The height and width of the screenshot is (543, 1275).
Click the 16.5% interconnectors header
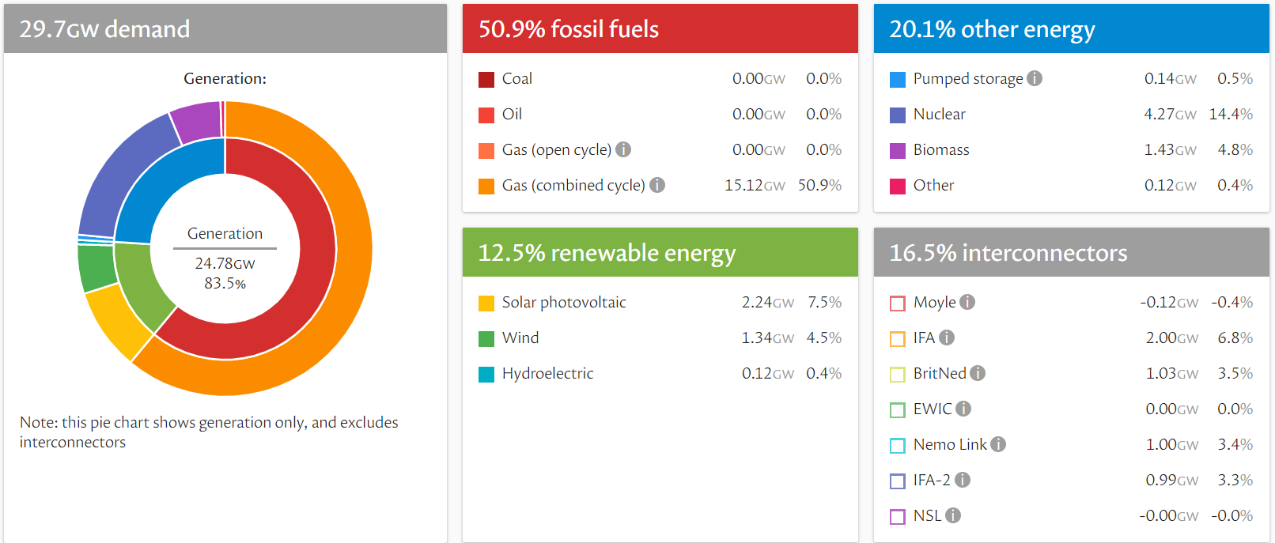(1071, 253)
